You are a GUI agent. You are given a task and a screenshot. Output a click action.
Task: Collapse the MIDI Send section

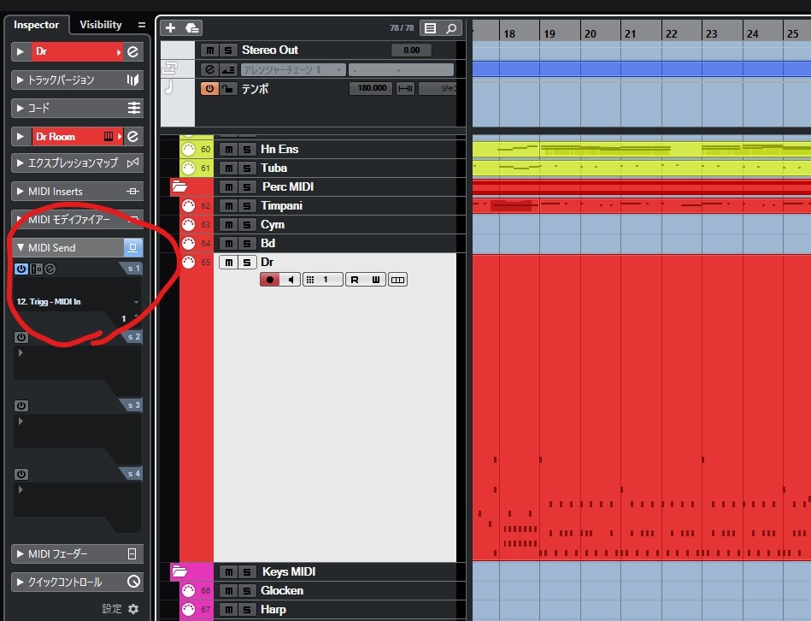coord(21,248)
